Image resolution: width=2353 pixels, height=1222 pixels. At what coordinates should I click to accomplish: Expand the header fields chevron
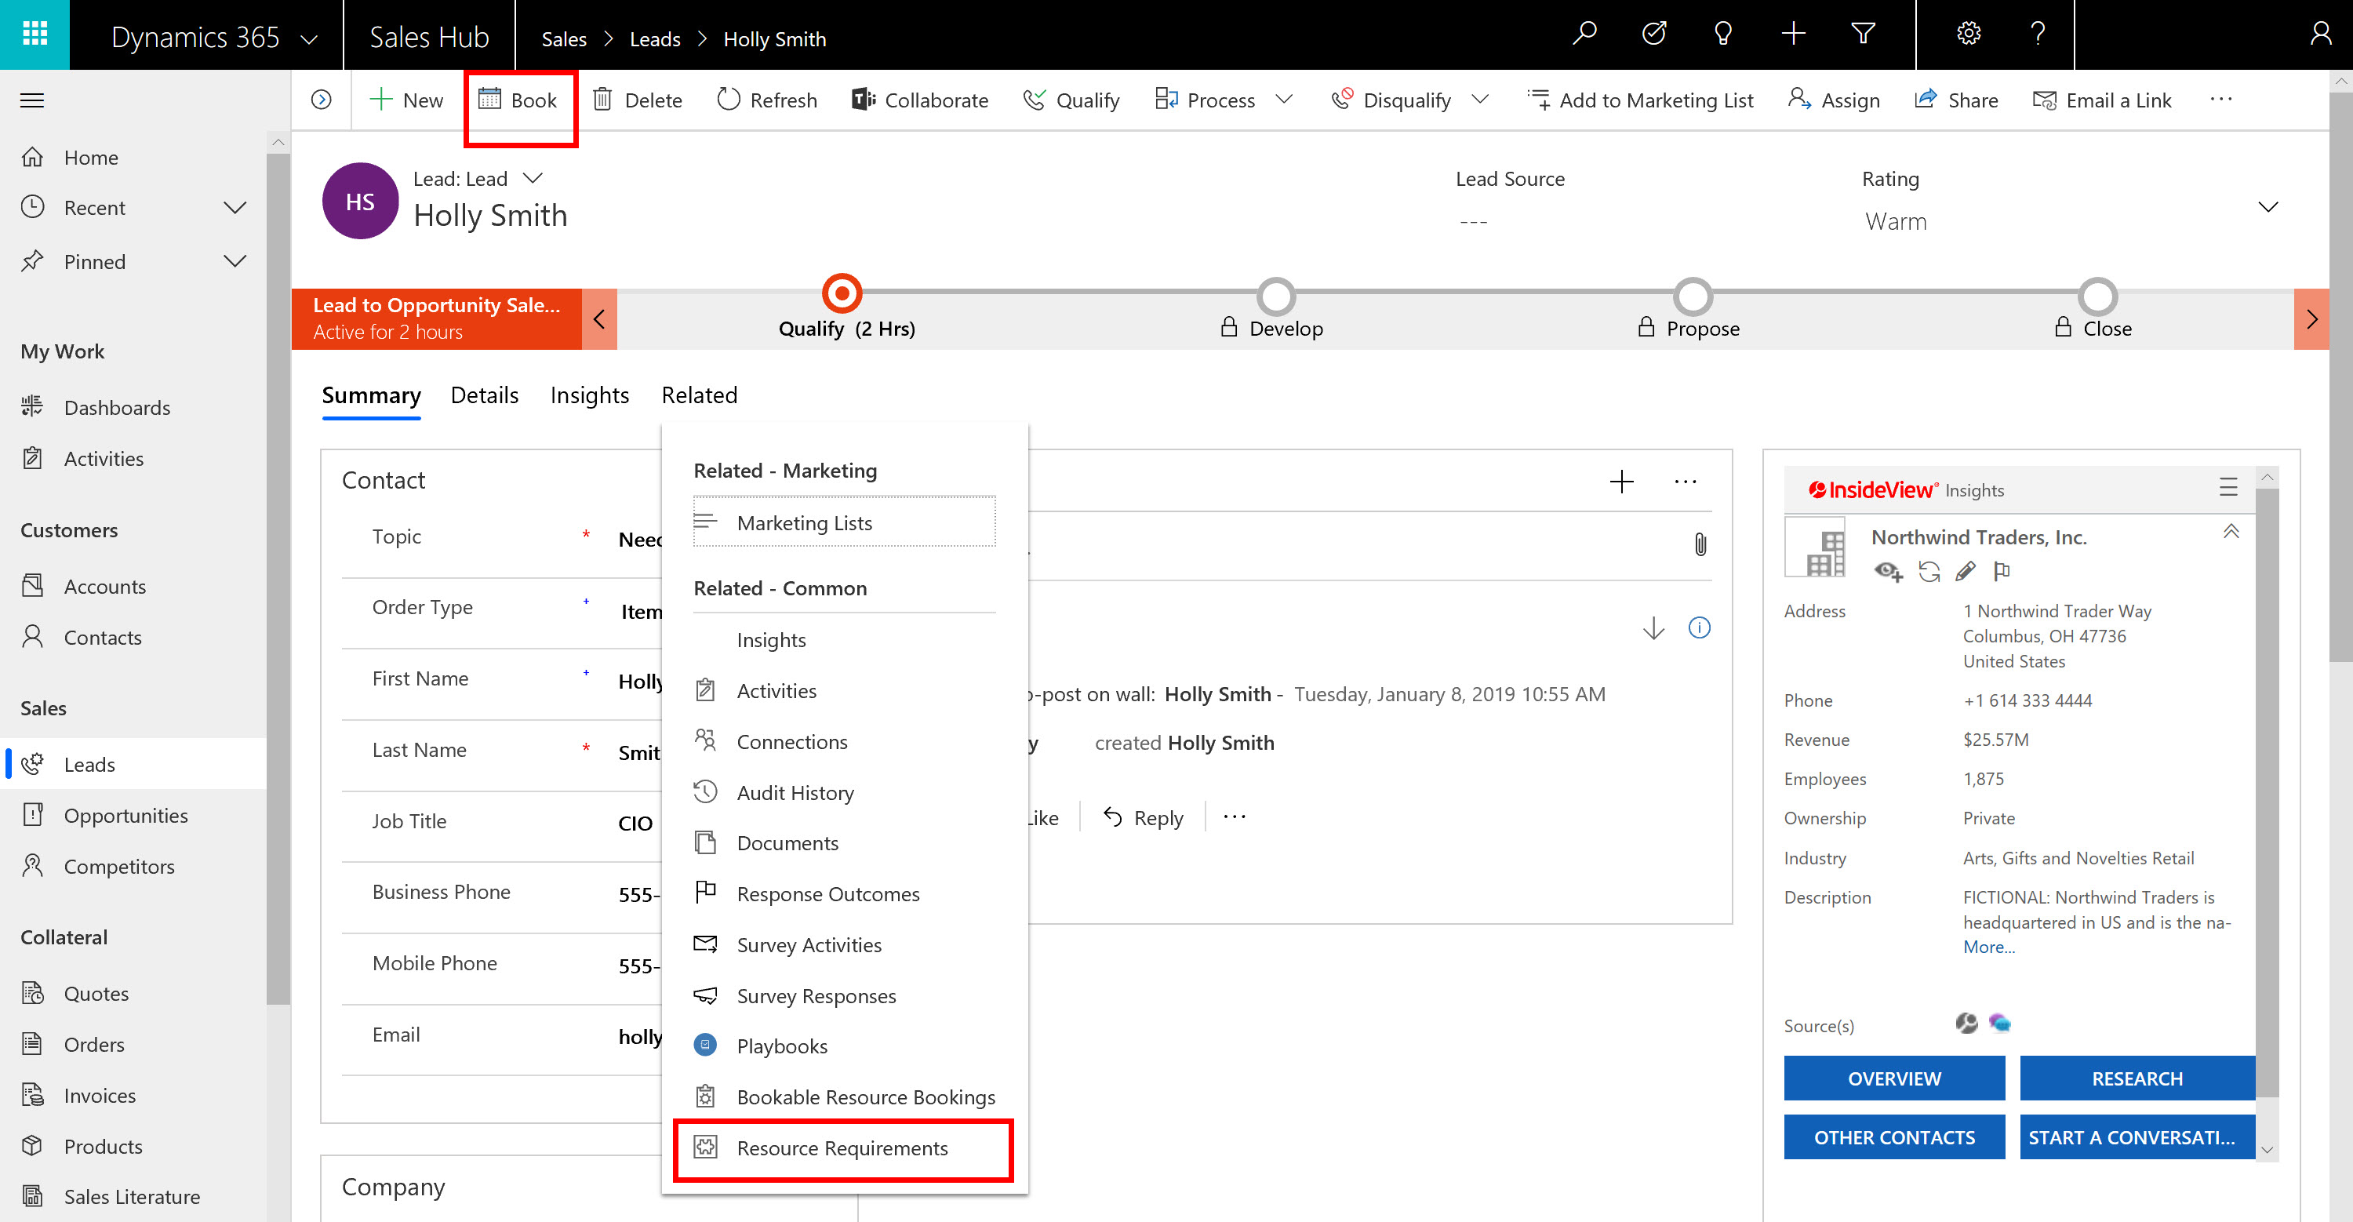(x=2268, y=207)
